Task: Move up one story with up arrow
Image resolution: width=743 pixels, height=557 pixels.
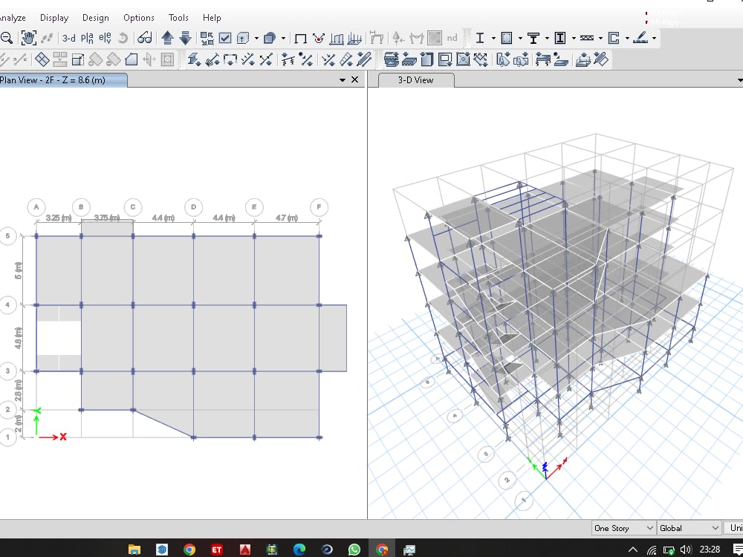Action: [167, 38]
